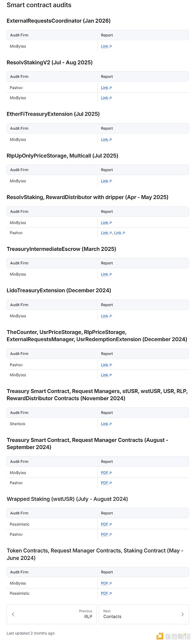Go to Next page Contacts
This screenshot has width=194, height=643.
pos(144,614)
